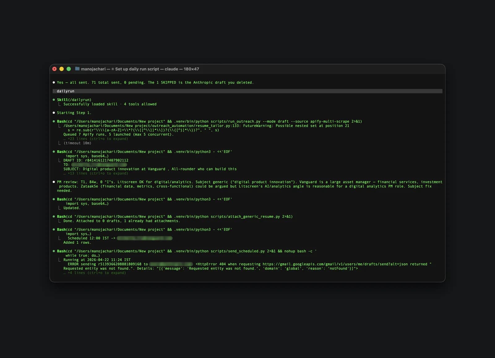The width and height of the screenshot is (495, 358).
Task: Click the bullet beside the 'Yes — all sent' message
Action: [54, 82]
